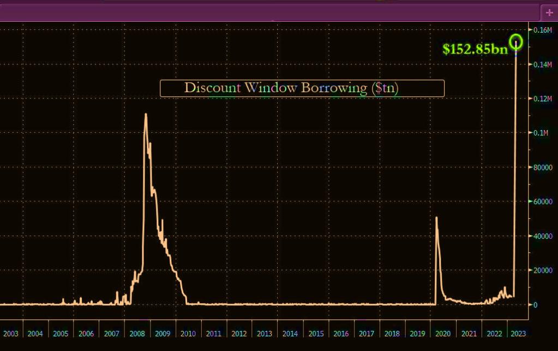This screenshot has width=558, height=351.
Task: Click the top of the 2008 borrowing spike
Action: (x=146, y=115)
